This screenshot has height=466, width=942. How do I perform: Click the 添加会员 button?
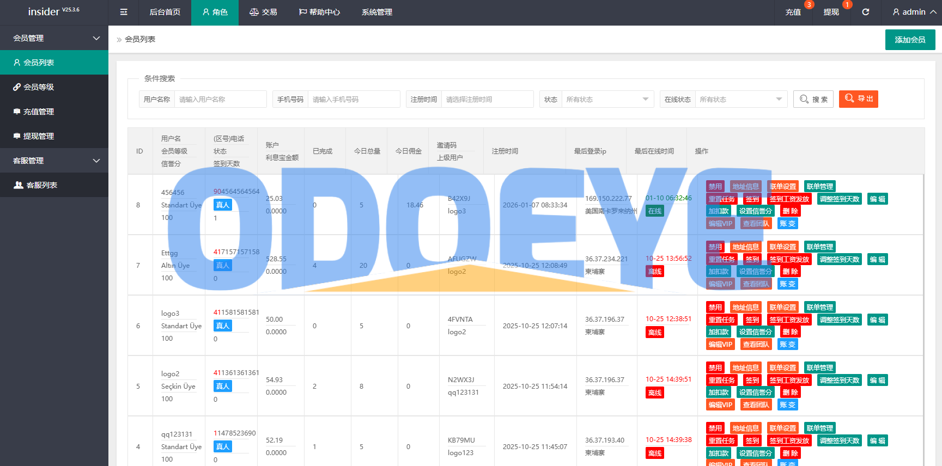[x=910, y=40]
